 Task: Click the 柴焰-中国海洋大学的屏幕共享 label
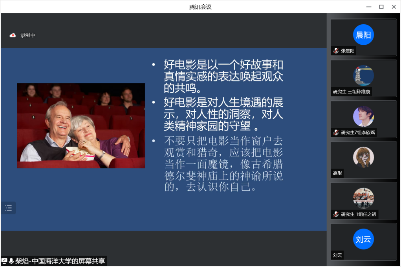click(x=60, y=261)
